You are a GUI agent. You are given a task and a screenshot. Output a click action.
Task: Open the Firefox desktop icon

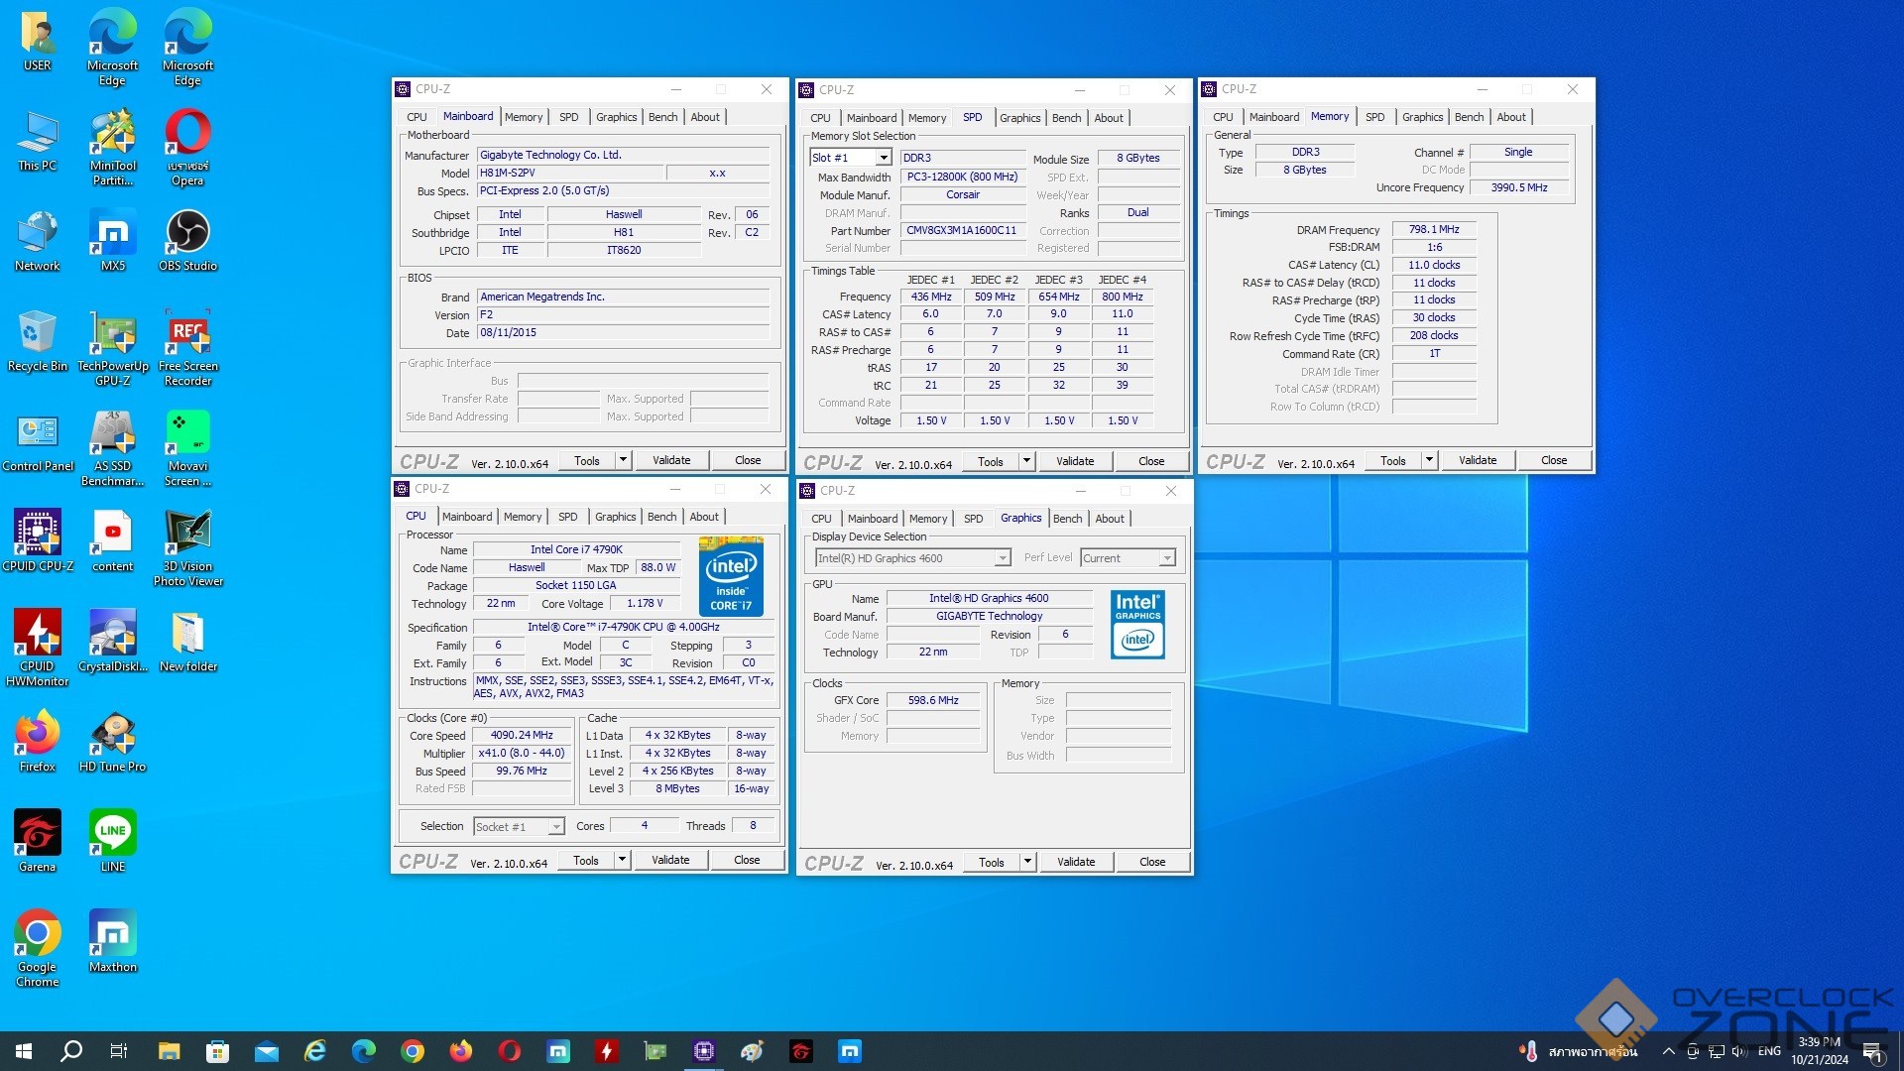coord(38,741)
